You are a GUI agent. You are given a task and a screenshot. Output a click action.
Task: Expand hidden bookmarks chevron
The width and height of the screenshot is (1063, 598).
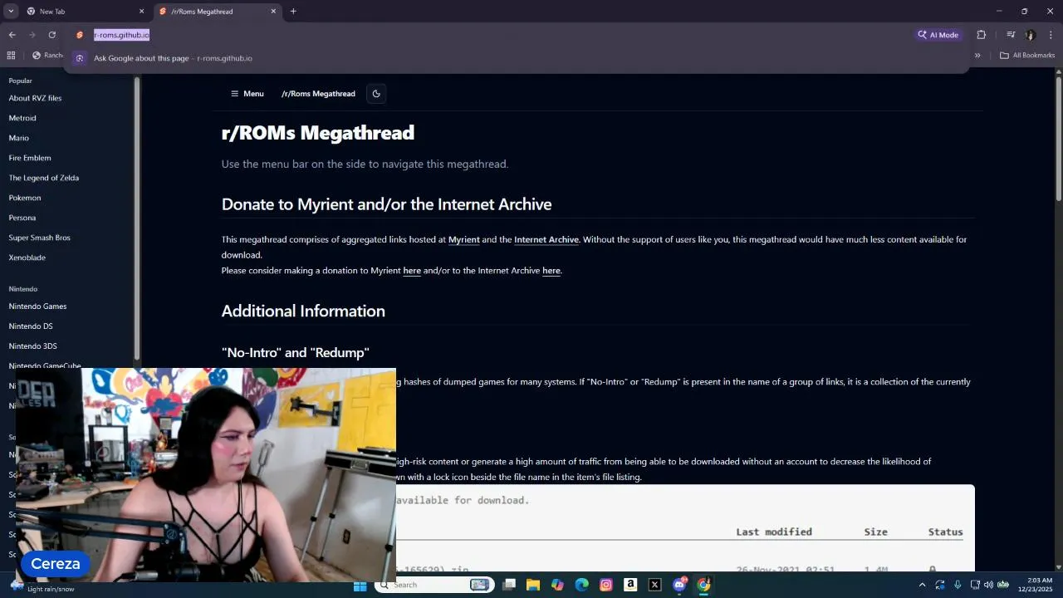click(977, 56)
